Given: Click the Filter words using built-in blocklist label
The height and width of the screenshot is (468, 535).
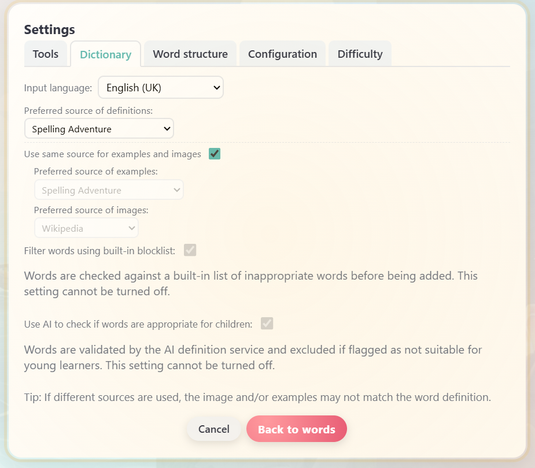Looking at the screenshot, I should click(99, 251).
